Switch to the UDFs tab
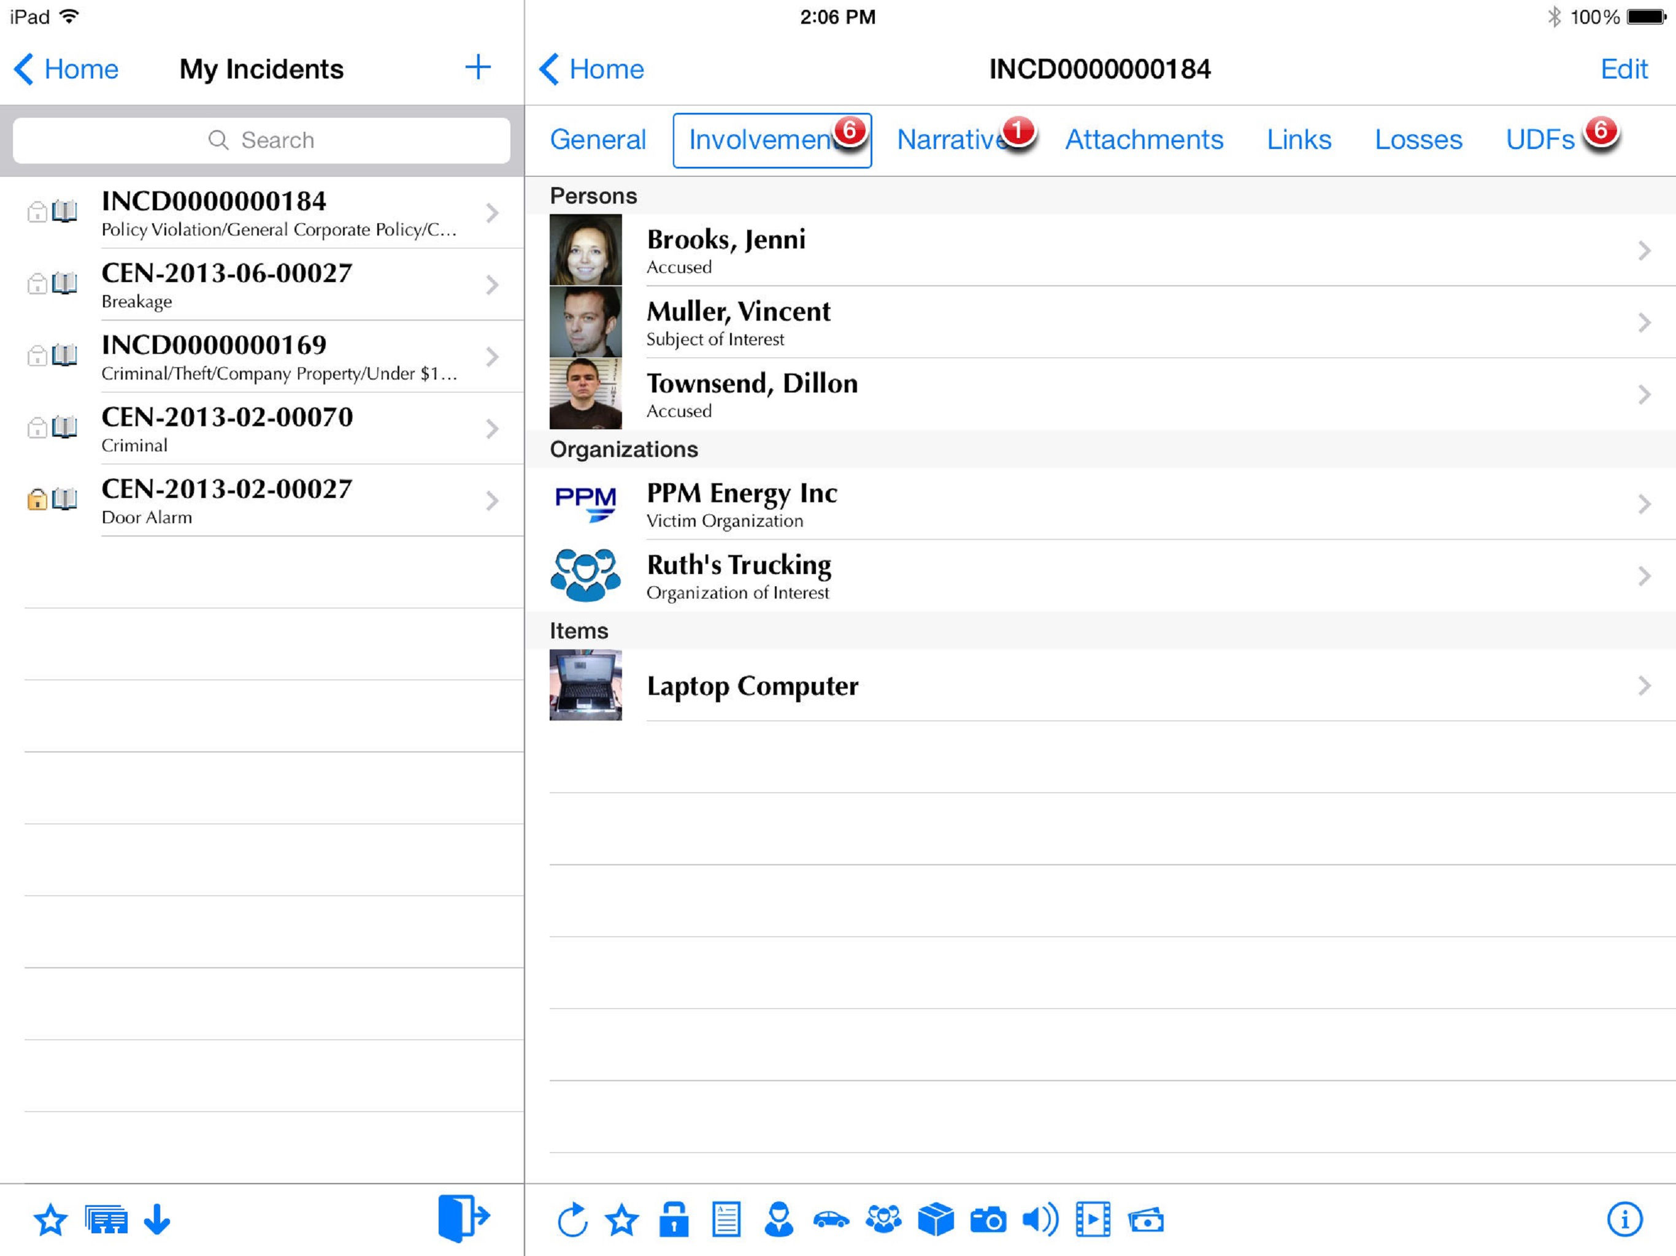Viewport: 1676px width, 1256px height. click(1540, 139)
